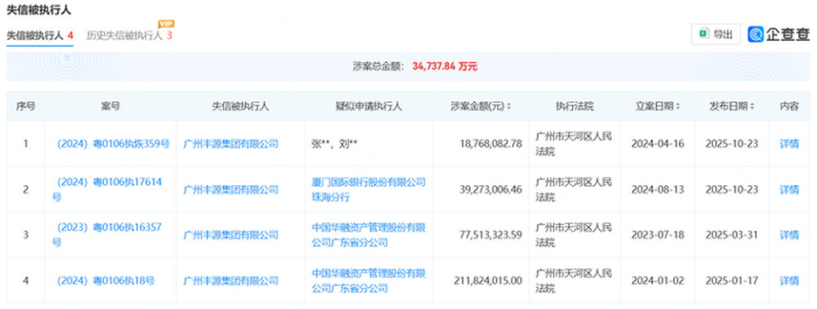Click the VIP badge icon
Screen dimensions: 817x309
pos(166,24)
